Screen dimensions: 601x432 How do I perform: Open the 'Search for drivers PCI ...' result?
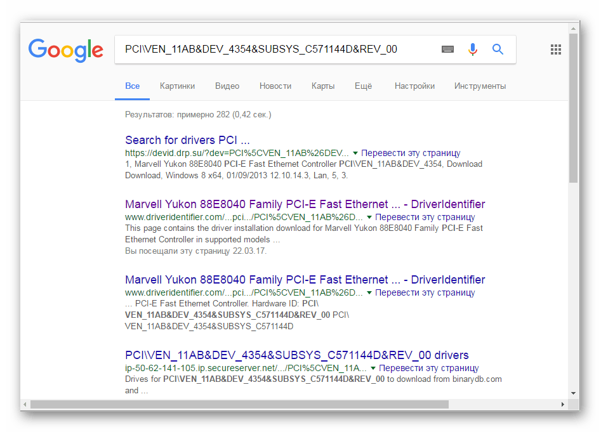[187, 140]
